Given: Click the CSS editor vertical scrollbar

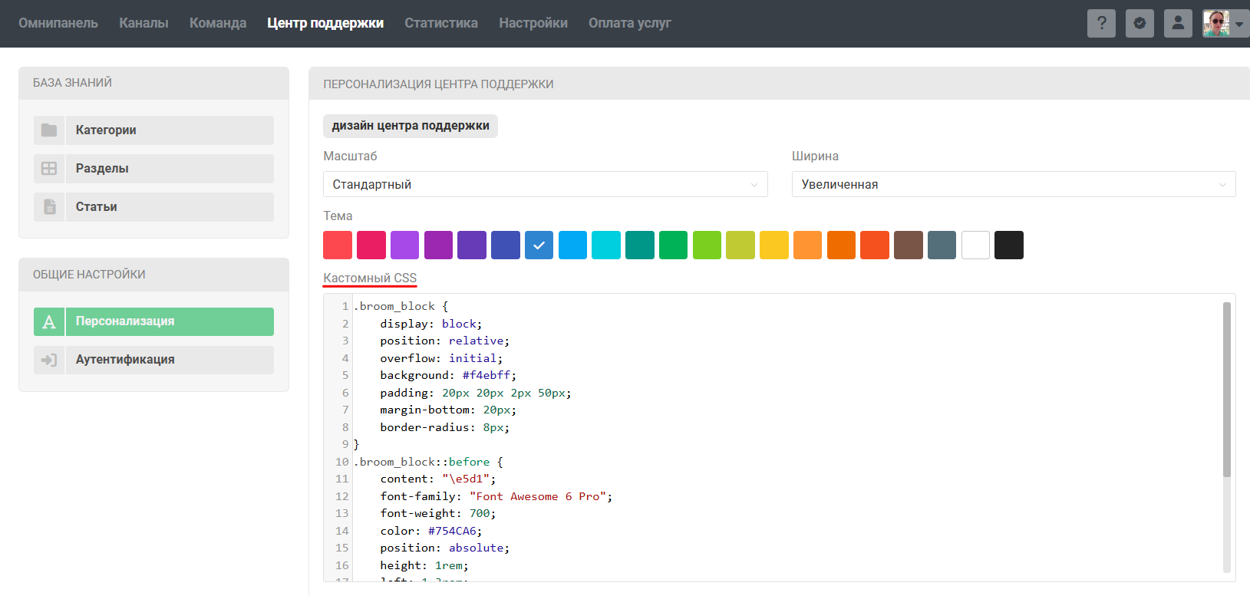Looking at the screenshot, I should [x=1226, y=390].
